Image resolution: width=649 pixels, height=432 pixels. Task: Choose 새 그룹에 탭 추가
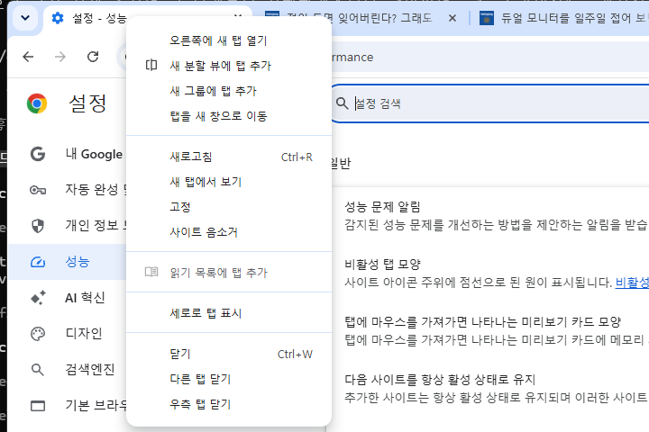pos(229,91)
